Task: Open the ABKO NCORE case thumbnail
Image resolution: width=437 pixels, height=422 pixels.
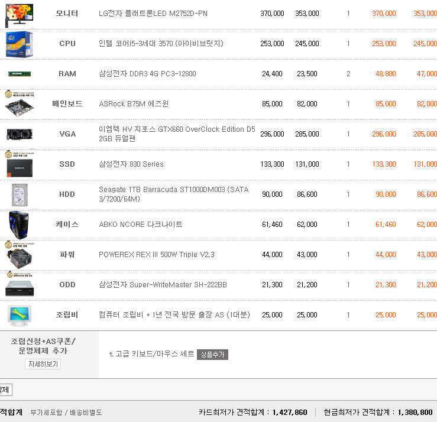Action: pyautogui.click(x=19, y=225)
